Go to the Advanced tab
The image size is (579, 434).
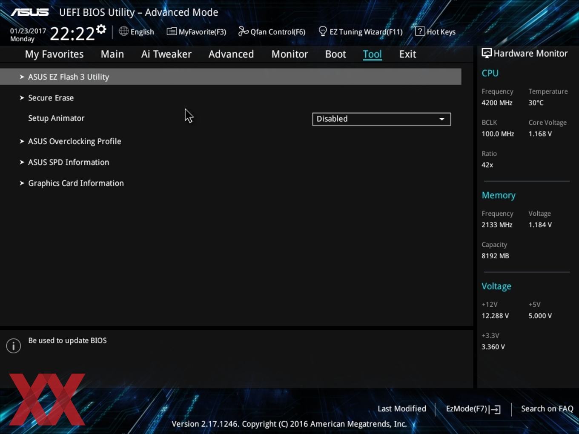coord(231,54)
